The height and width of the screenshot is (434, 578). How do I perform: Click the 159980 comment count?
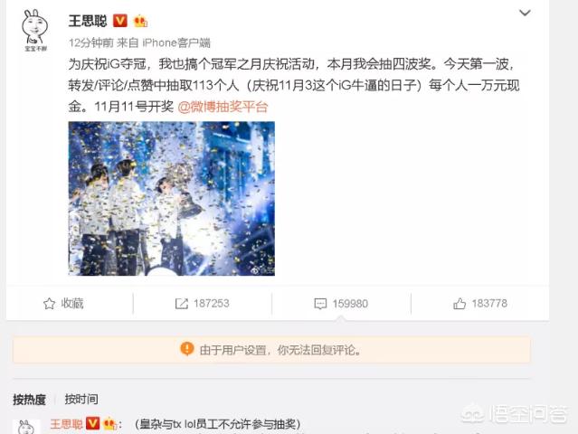click(350, 304)
